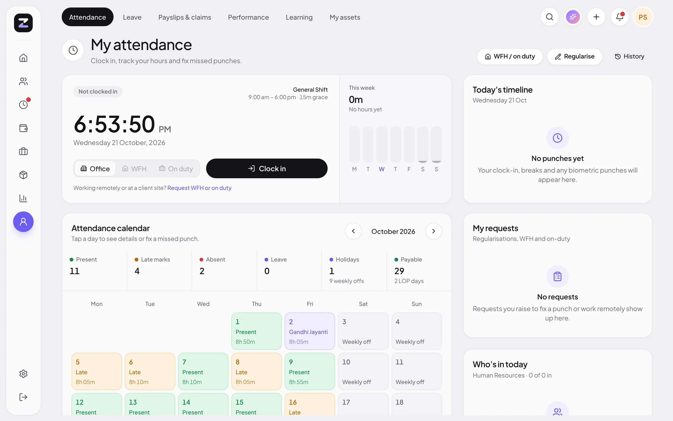Switch to the Learning tab
Viewport: 673px width, 421px height.
pos(299,17)
